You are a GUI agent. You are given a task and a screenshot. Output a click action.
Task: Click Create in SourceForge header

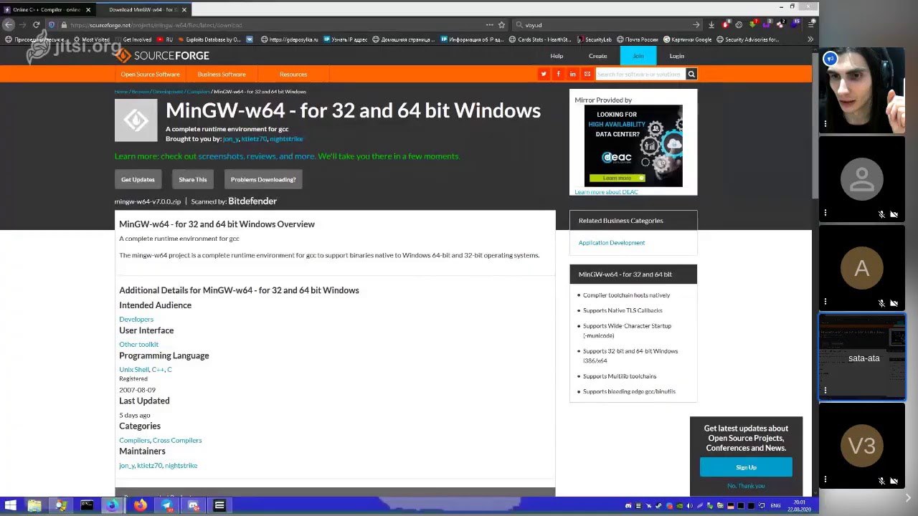click(598, 56)
